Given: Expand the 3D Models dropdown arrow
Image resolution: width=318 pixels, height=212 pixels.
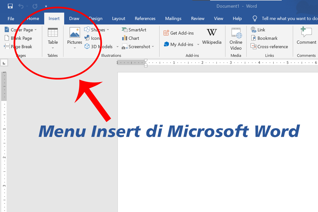Looking at the screenshot, I should [x=117, y=47].
